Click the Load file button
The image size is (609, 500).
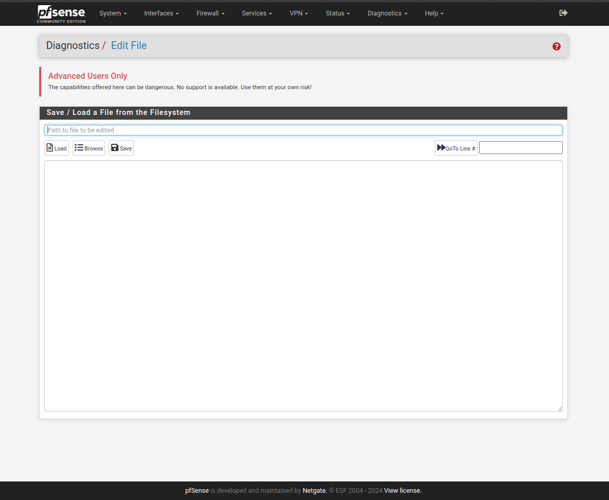tap(57, 148)
